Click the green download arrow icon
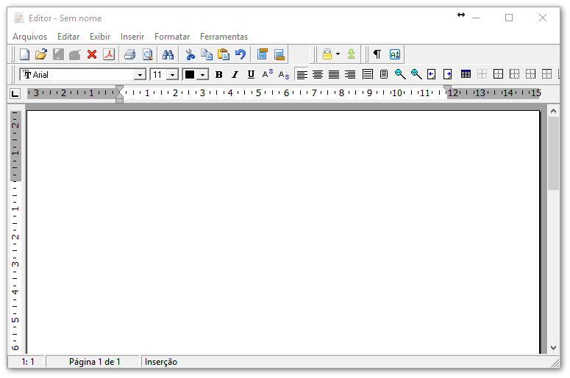Screen dimensions: 570x378 pyautogui.click(x=351, y=54)
